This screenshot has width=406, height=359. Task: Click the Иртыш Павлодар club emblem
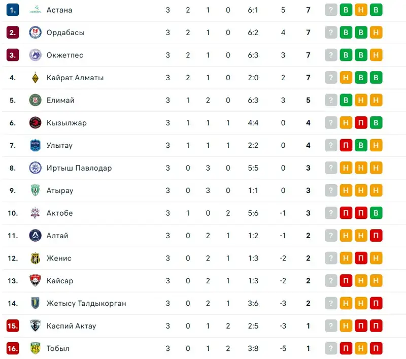pos(35,168)
